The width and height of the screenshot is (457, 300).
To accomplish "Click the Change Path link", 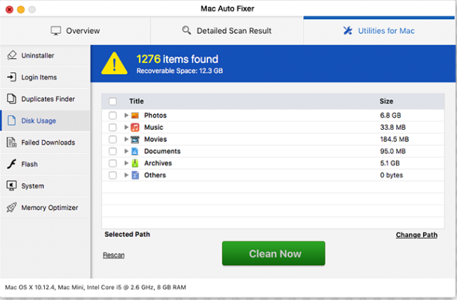I will pyautogui.click(x=417, y=235).
